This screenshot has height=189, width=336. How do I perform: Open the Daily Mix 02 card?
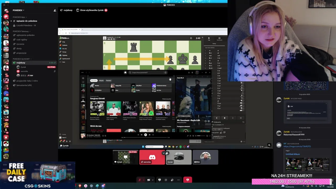97,110
